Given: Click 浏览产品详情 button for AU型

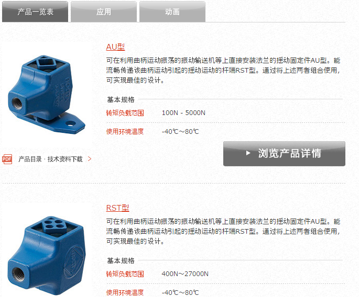Looking at the screenshot, I should point(284,154).
